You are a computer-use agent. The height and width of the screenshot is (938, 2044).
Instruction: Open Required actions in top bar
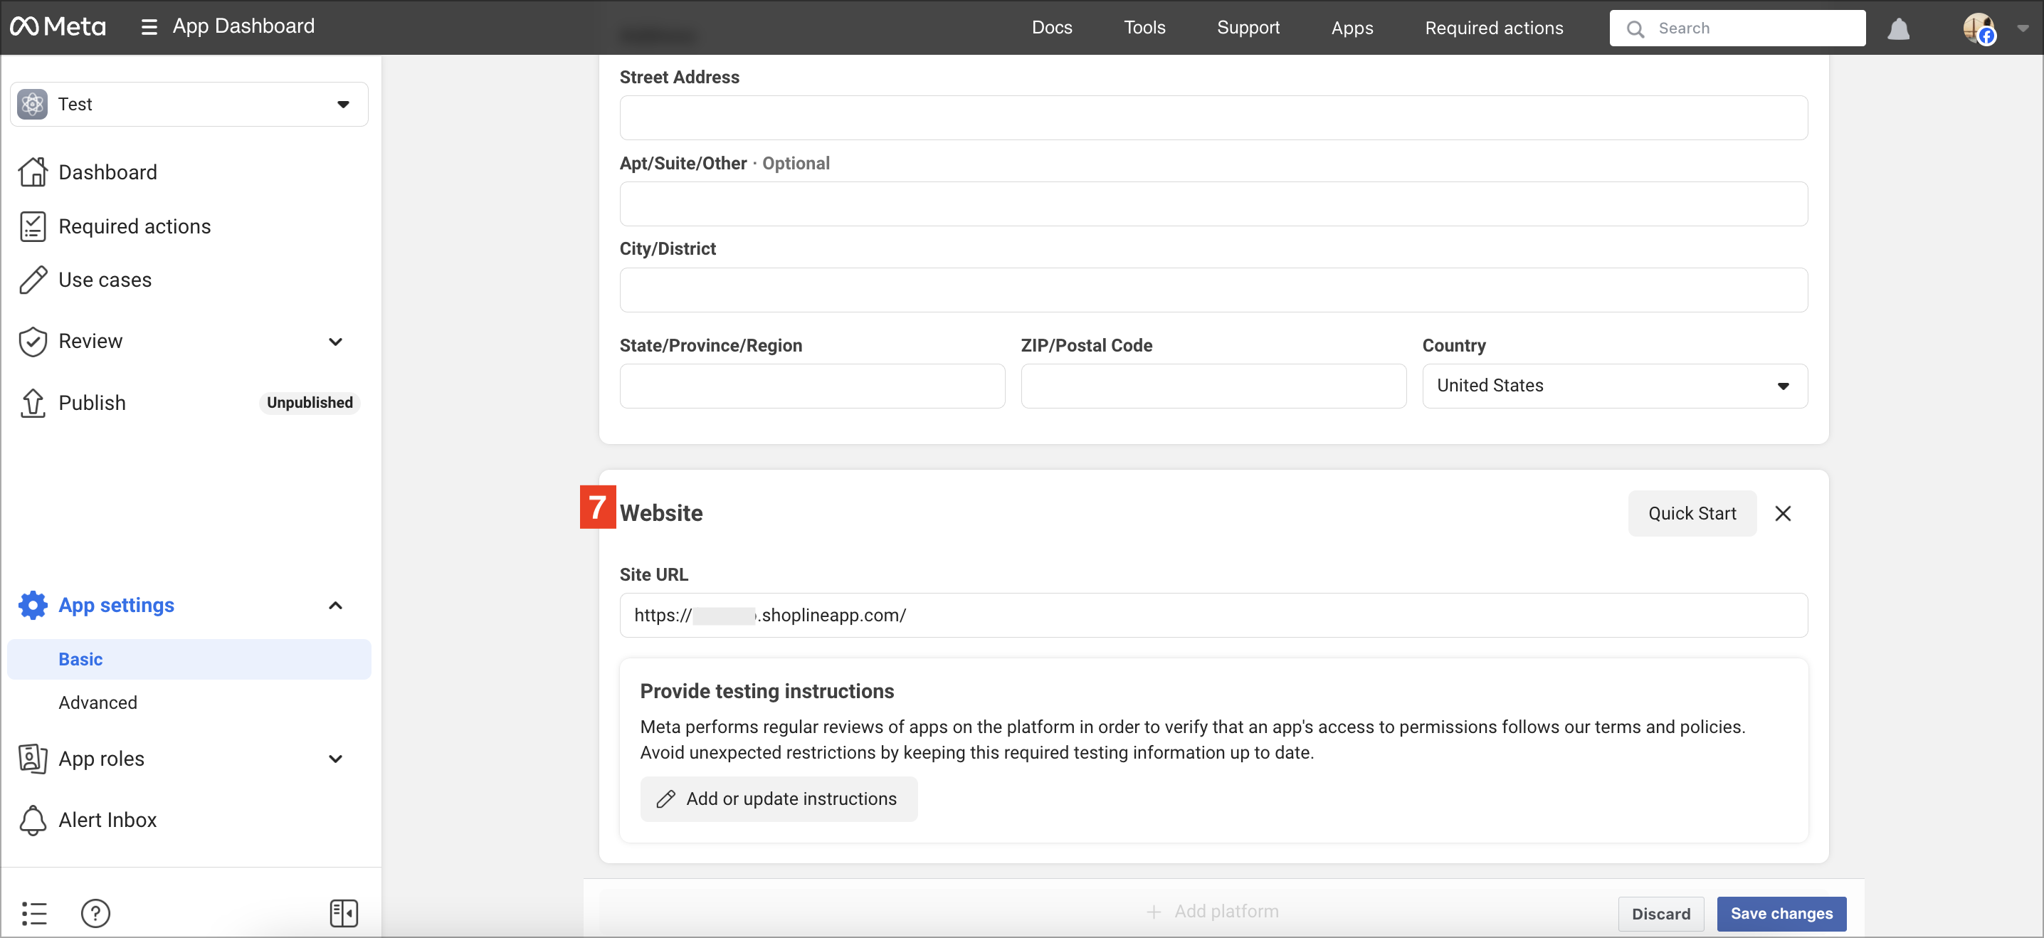pos(1493,28)
